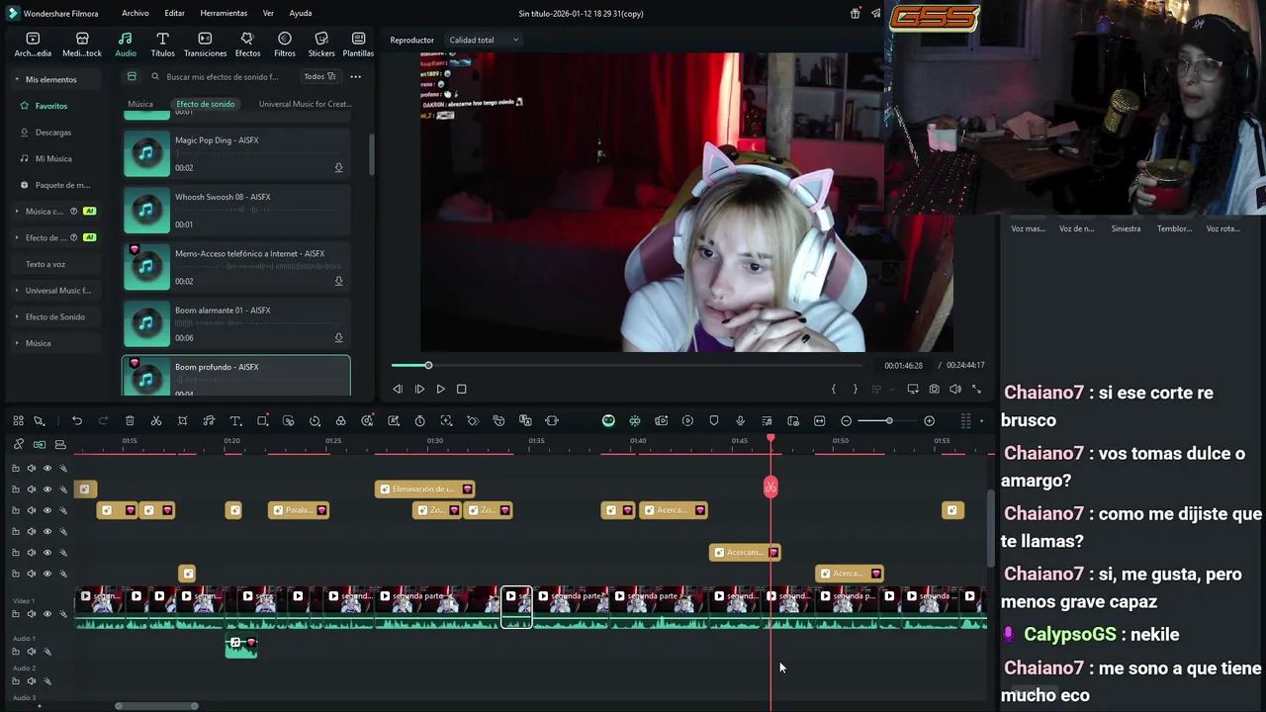
Task: Hide the Video 1 track with eye icon
Action: (46, 614)
